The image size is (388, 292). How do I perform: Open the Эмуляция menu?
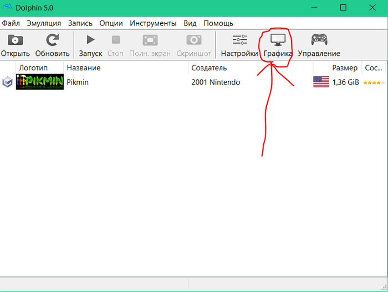45,23
